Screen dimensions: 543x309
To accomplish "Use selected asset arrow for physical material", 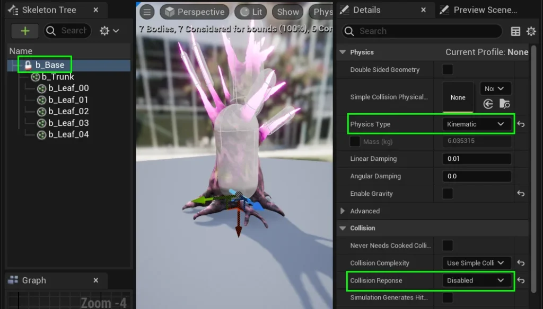I will 488,104.
